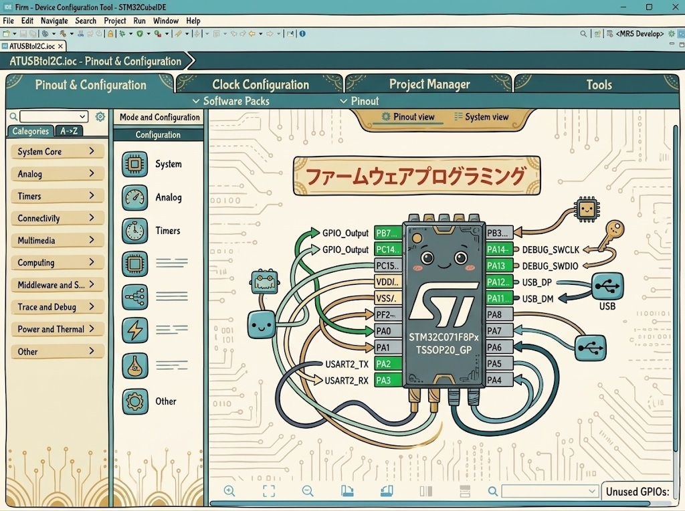Expand the Analog category

[58, 174]
